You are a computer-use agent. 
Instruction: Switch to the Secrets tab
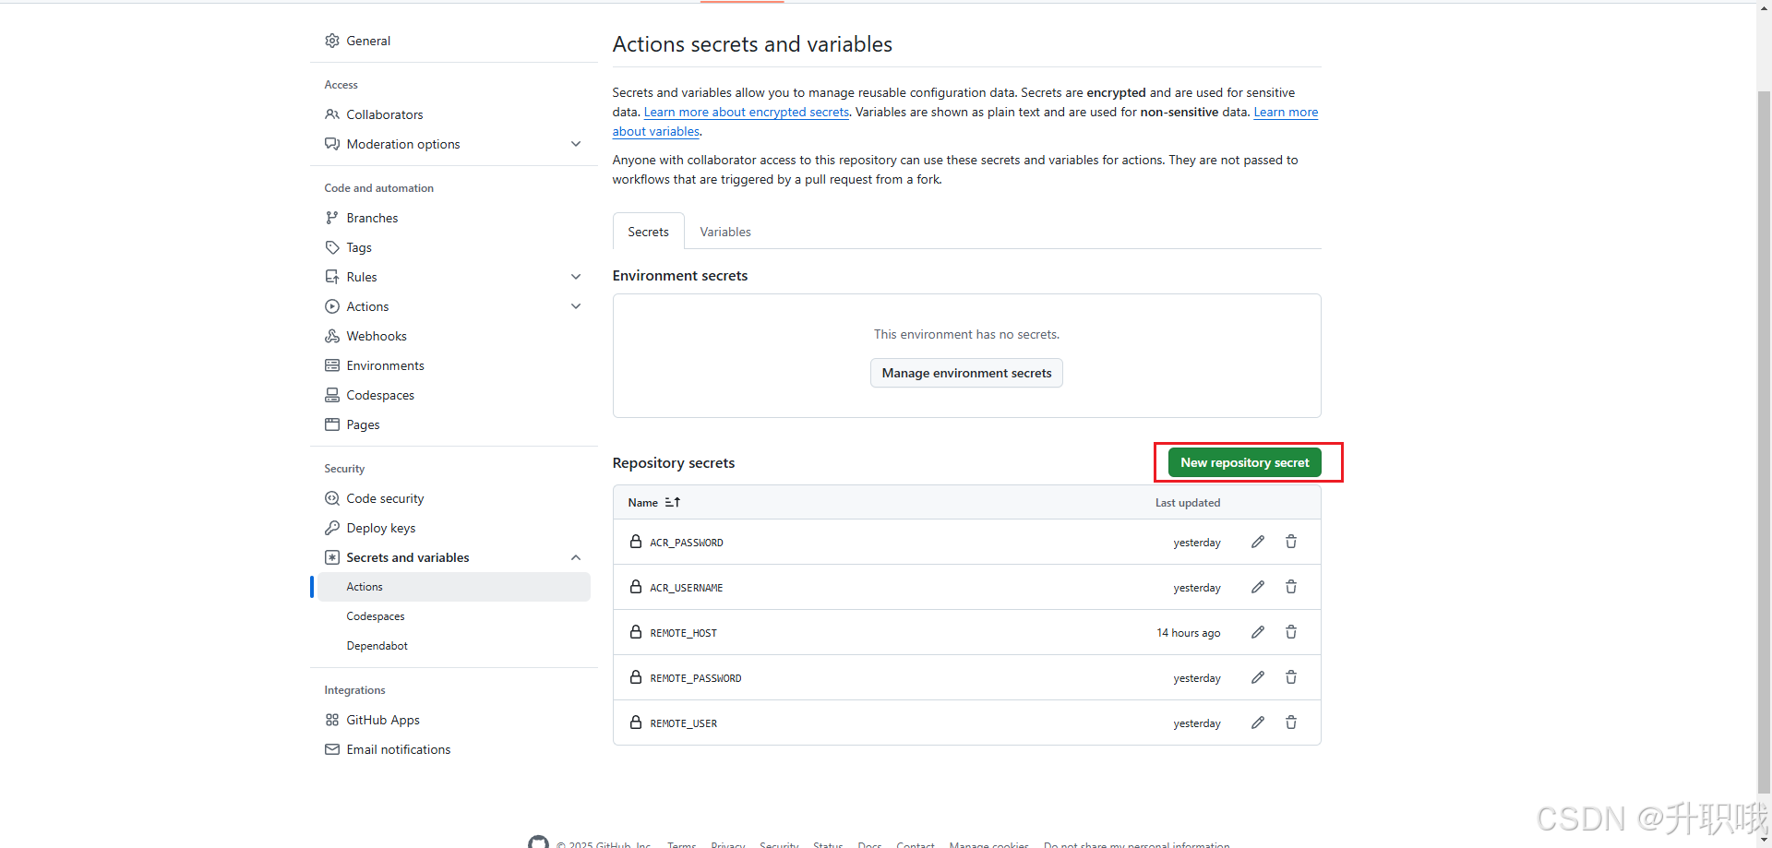tap(648, 232)
